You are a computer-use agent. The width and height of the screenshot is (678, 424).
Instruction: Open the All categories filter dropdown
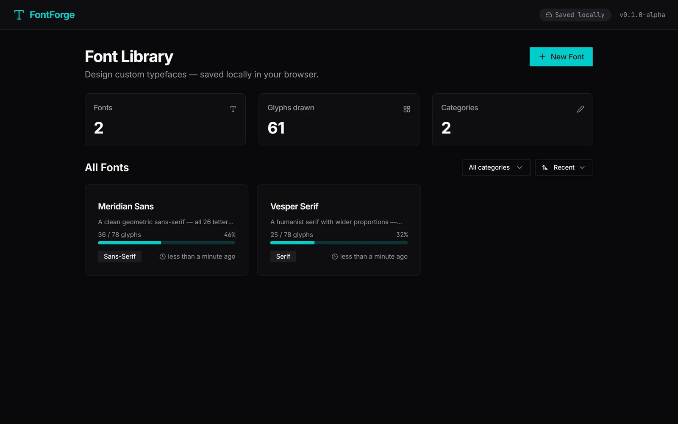tap(496, 167)
